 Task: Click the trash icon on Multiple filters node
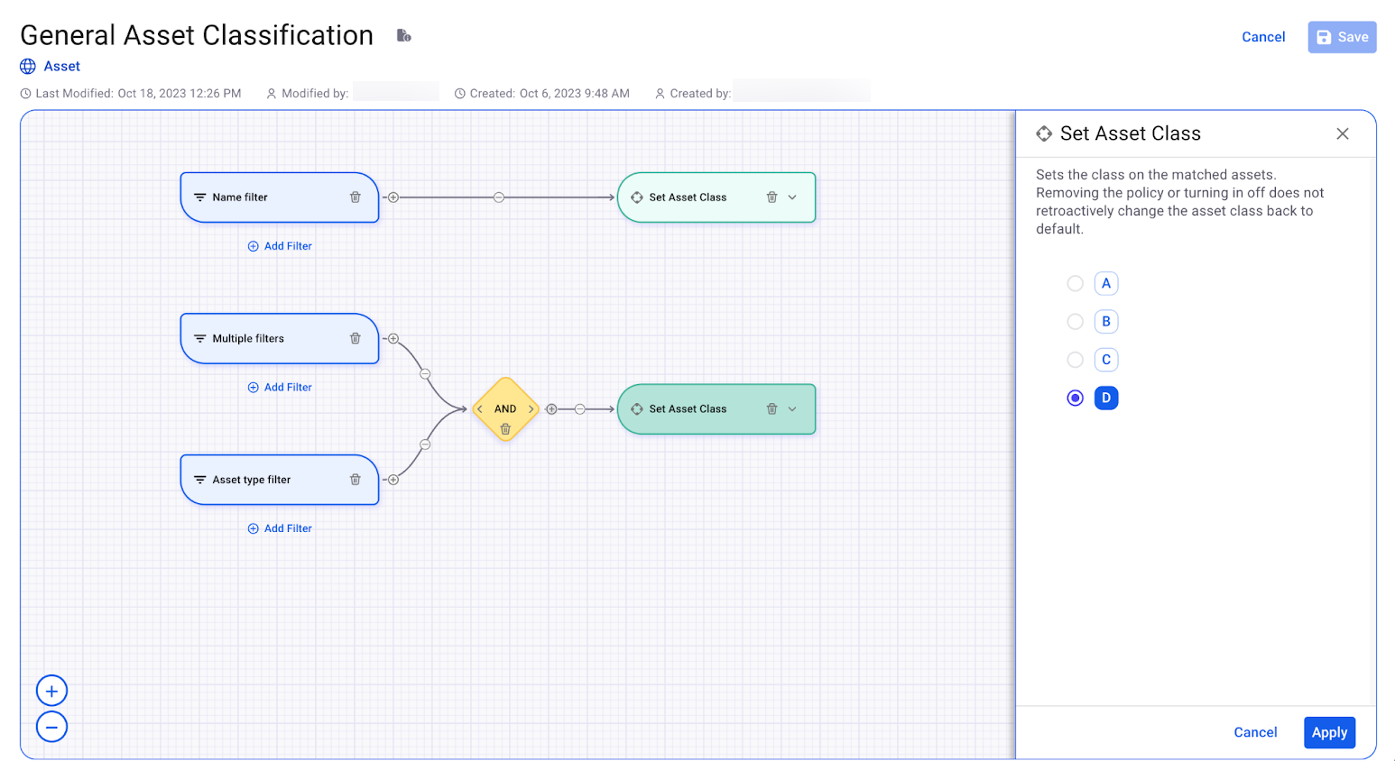(x=356, y=338)
